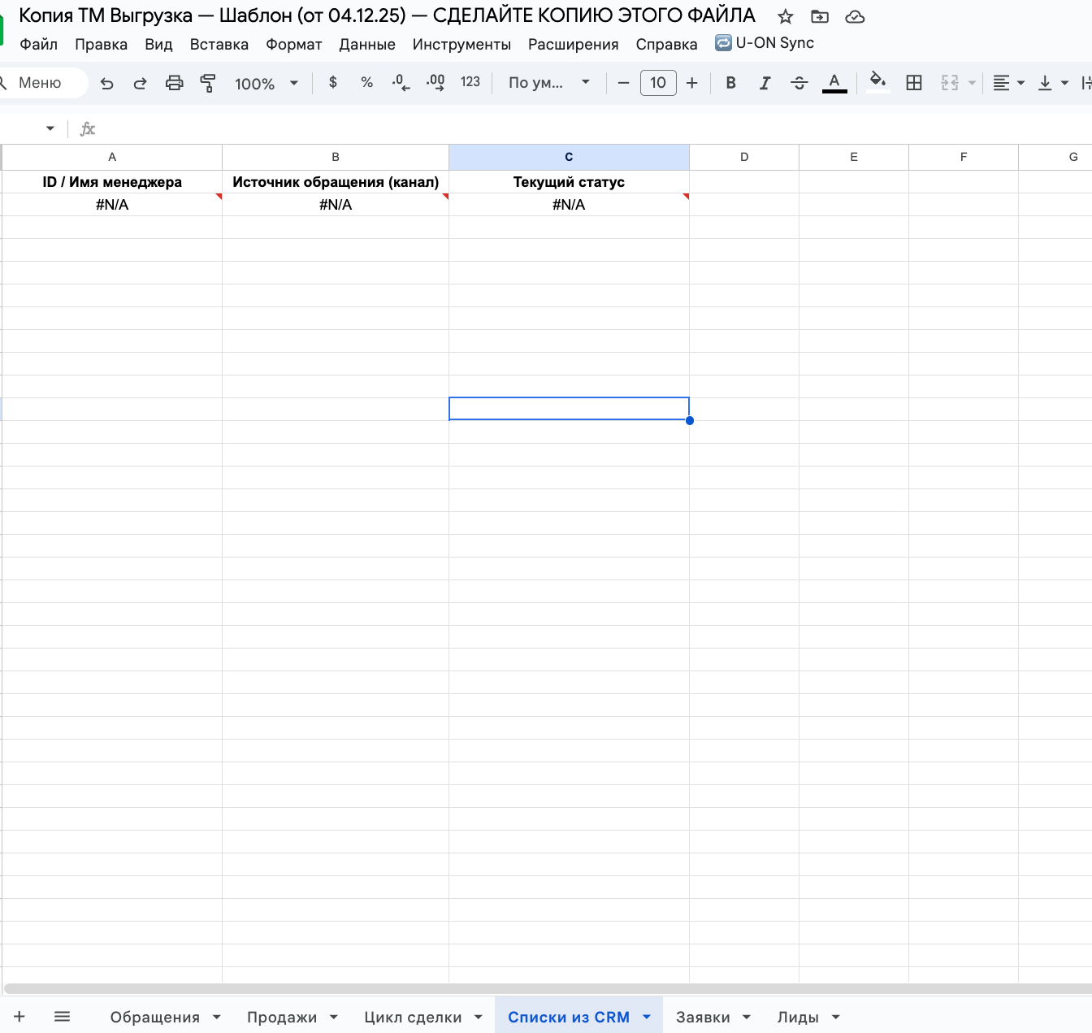Click the Print icon
Screen dimensions: 1092x1033
174,83
